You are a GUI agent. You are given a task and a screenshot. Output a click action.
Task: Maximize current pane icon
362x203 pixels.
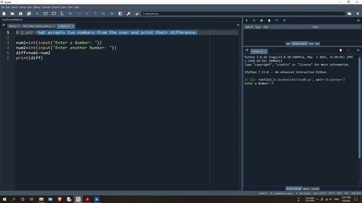[120, 14]
